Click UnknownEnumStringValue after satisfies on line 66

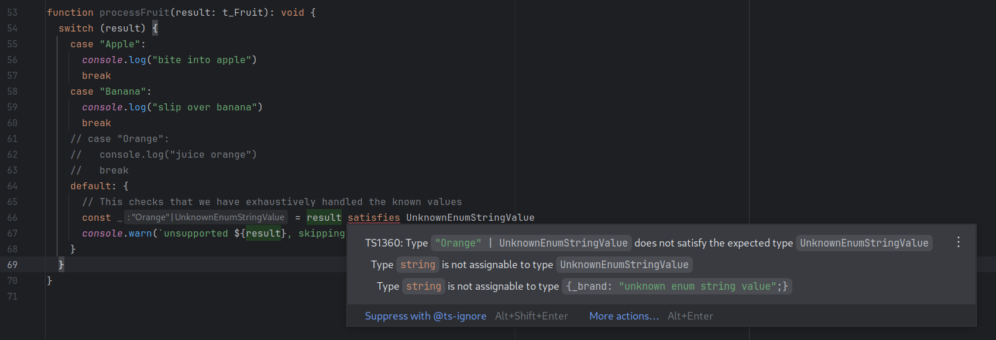pyautogui.click(x=470, y=217)
